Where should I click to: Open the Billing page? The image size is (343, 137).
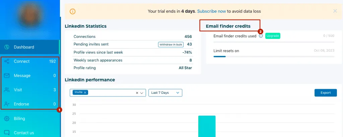[30, 118]
